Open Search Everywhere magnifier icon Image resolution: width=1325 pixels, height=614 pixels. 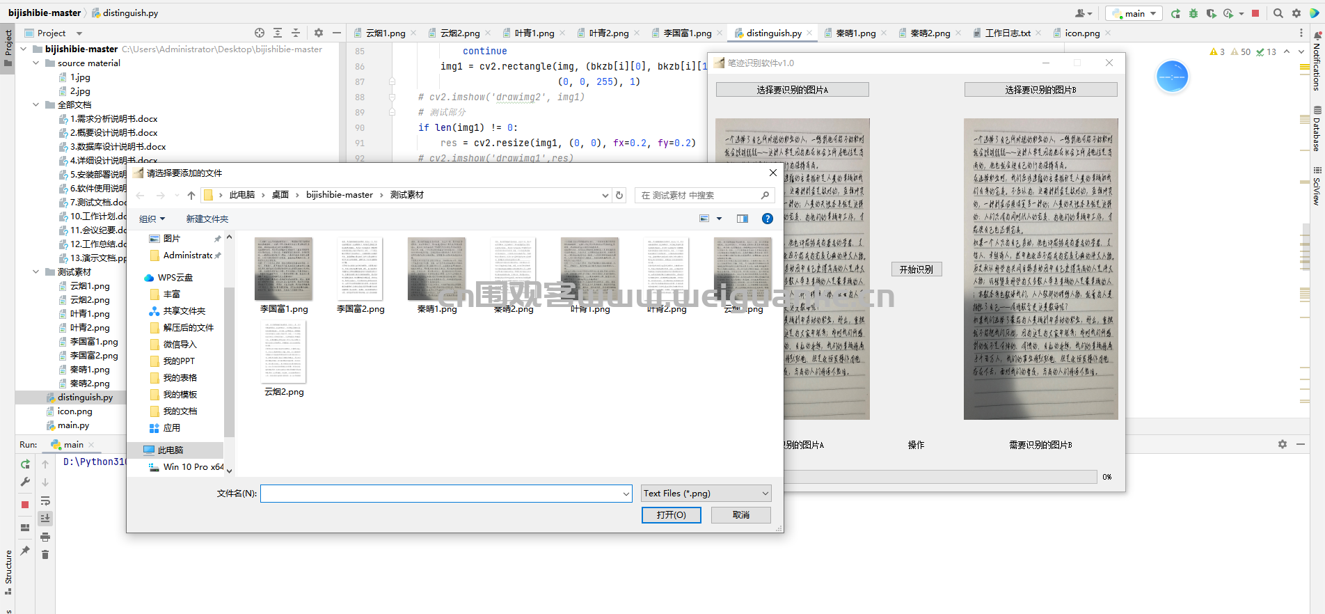[x=1278, y=13]
